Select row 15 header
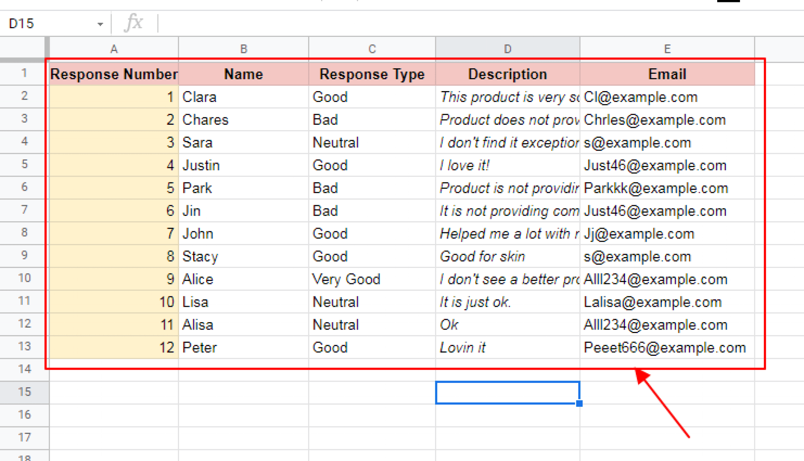The image size is (804, 461). (x=24, y=392)
